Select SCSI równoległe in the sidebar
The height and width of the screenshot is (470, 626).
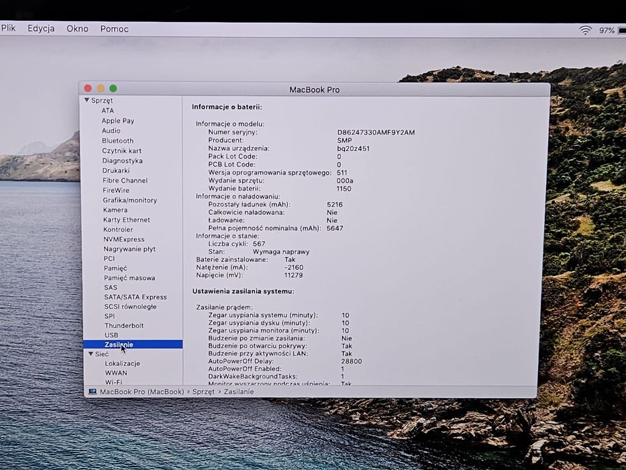[x=130, y=307]
